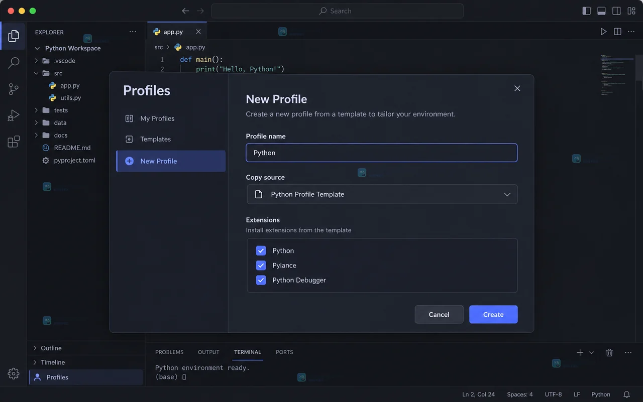Select the app.py editor tab
Screen dimensions: 643x402
[177, 32]
